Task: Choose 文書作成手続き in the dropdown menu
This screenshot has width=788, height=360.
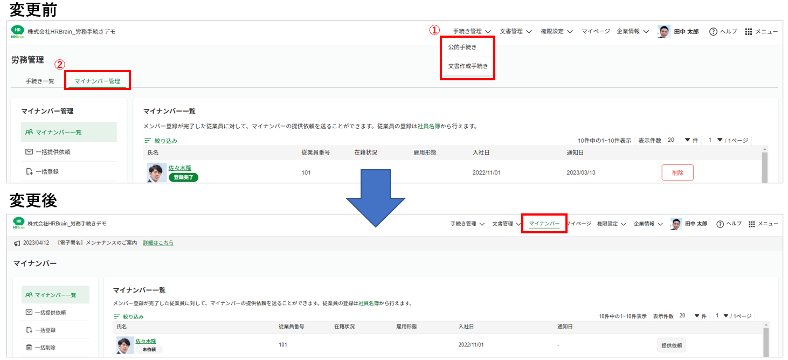Action: 468,66
